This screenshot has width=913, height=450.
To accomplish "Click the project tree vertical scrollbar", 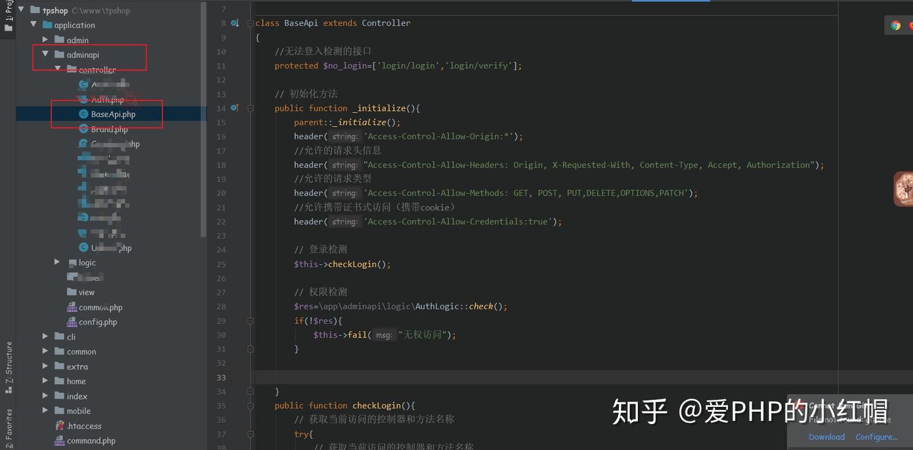I will (x=203, y=119).
